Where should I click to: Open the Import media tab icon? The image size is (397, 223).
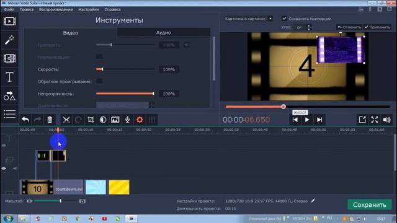[9, 21]
